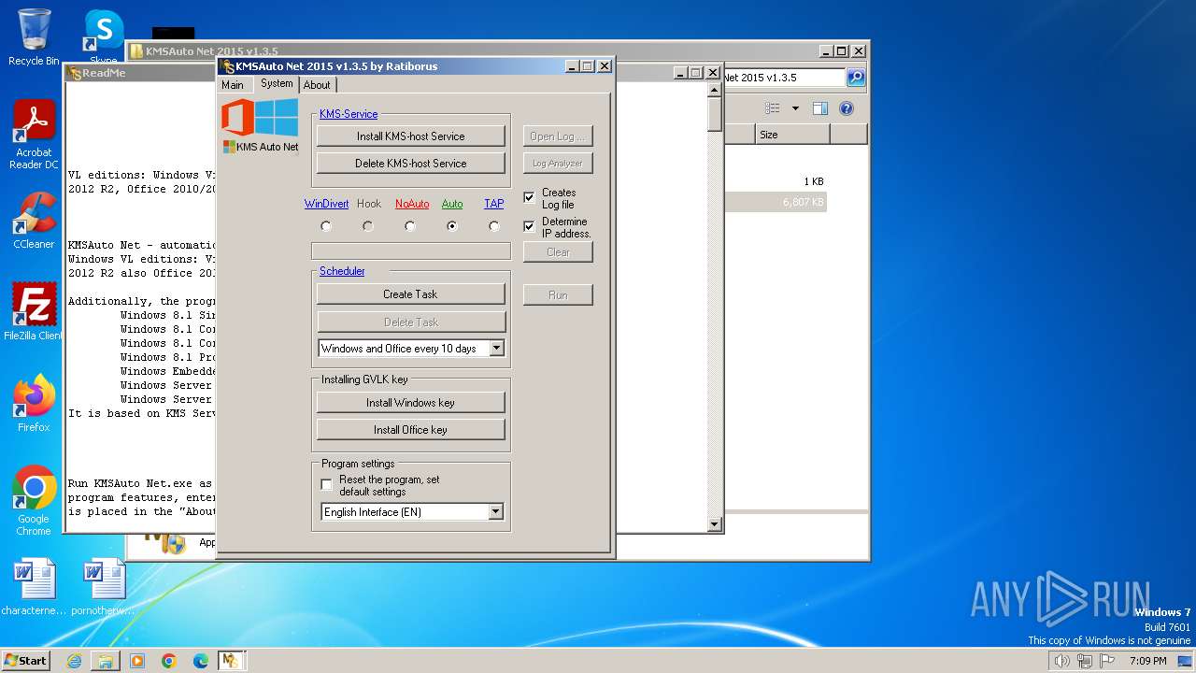
Task: Open the Recycle Bin desktop icon
Action: [34, 37]
